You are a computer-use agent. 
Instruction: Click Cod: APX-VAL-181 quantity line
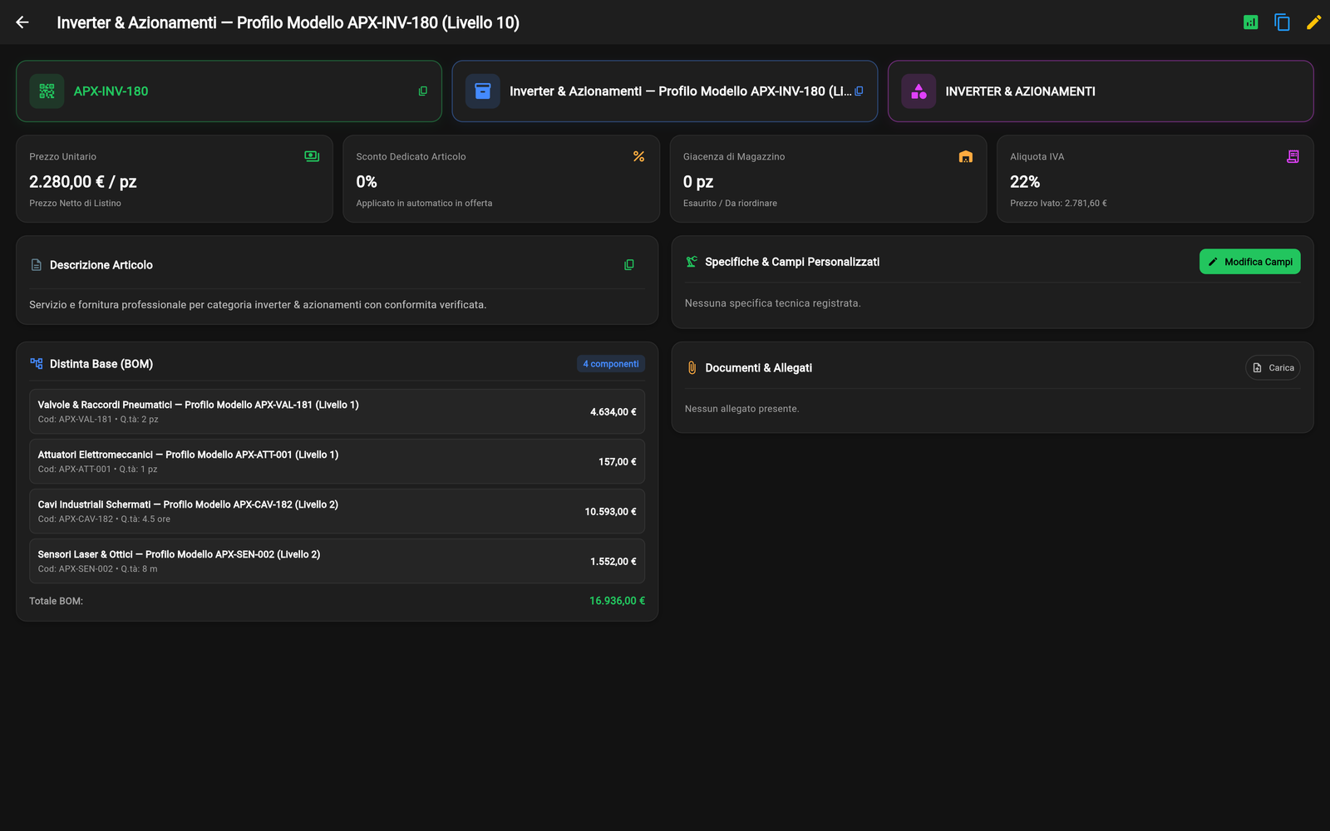pos(98,420)
